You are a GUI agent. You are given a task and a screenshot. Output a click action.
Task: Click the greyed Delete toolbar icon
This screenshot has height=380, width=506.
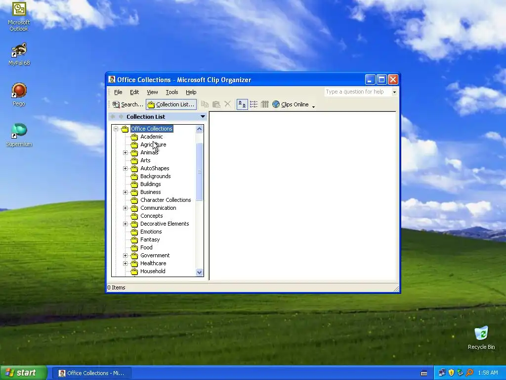[x=227, y=104]
